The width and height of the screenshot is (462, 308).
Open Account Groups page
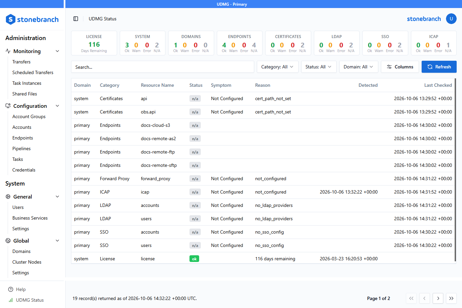coord(29,116)
